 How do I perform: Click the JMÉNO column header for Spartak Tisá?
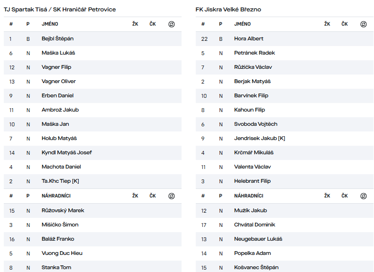(50, 24)
